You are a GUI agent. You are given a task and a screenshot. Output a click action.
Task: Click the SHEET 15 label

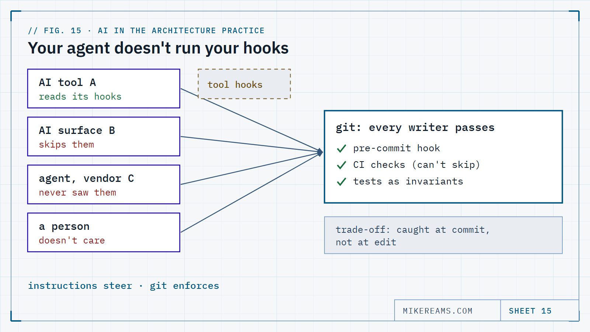530,311
